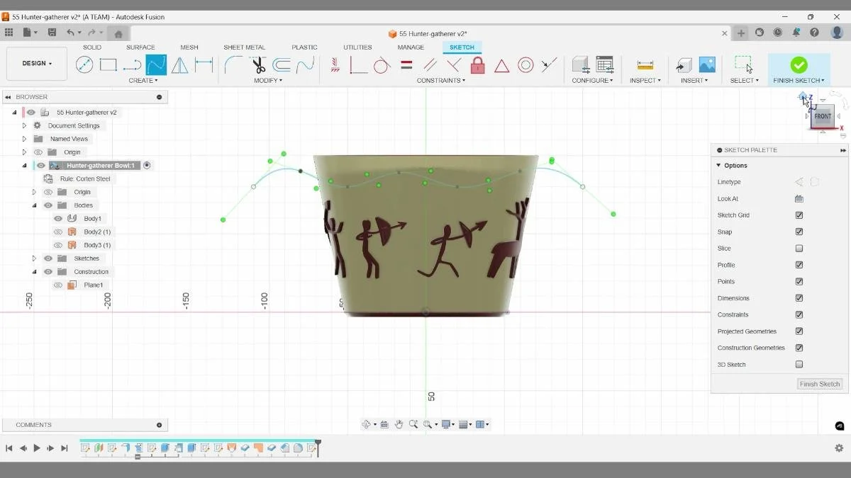Click the Offset tool icon
The image size is (851, 478).
click(281, 64)
